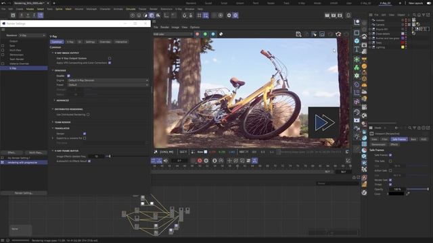Toggle Apply VFB Compositing and Color Corrections

110,63
